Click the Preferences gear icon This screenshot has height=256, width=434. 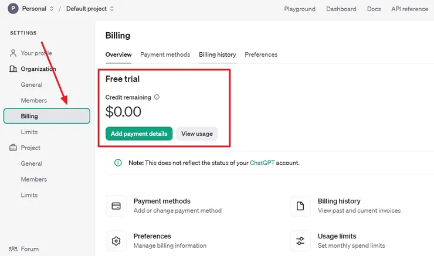click(116, 241)
